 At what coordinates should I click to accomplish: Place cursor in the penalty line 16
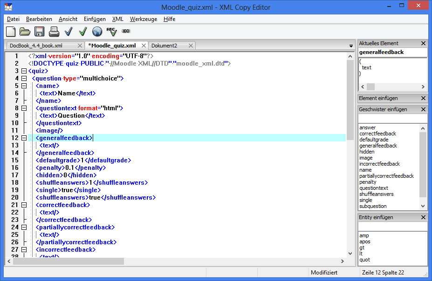click(71, 168)
